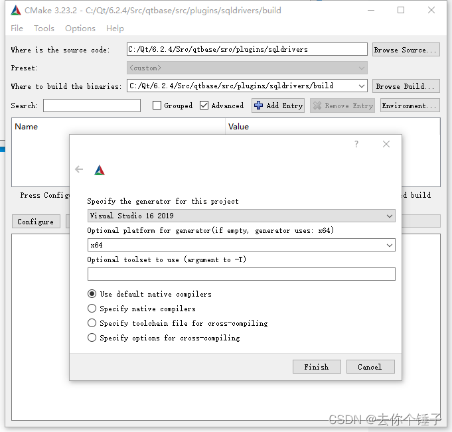
Task: Enable the Grouped checkbox
Action: [157, 106]
